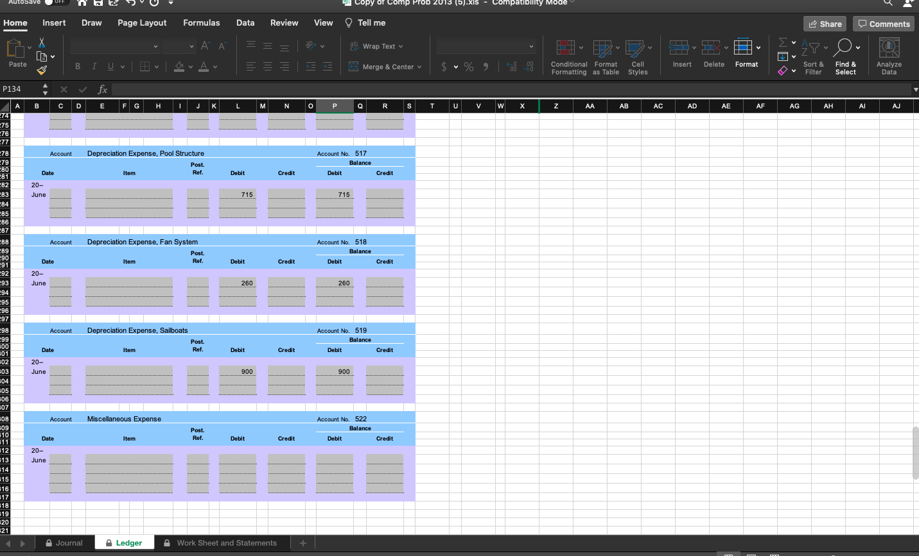Click the Copy icon
Image resolution: width=919 pixels, height=556 pixels.
(42, 56)
